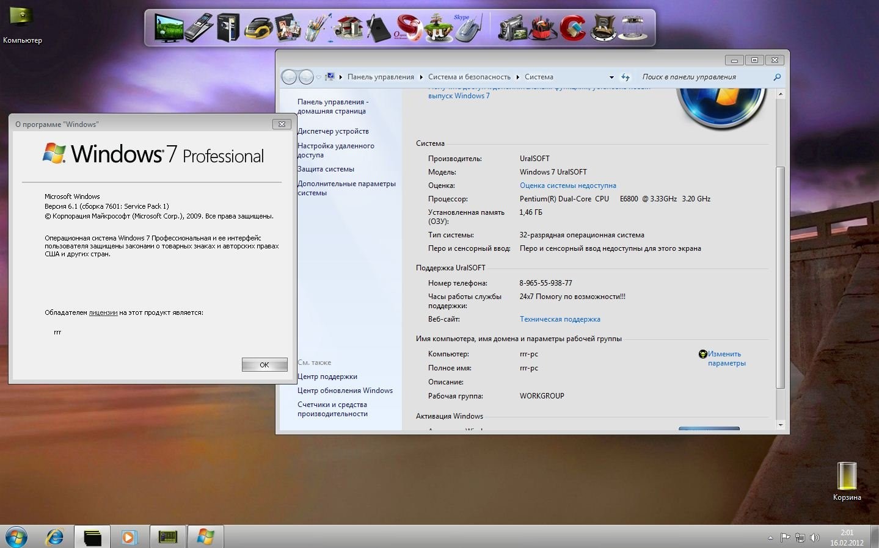Click Система breadcrumb segment
879x548 pixels.
pyautogui.click(x=539, y=77)
